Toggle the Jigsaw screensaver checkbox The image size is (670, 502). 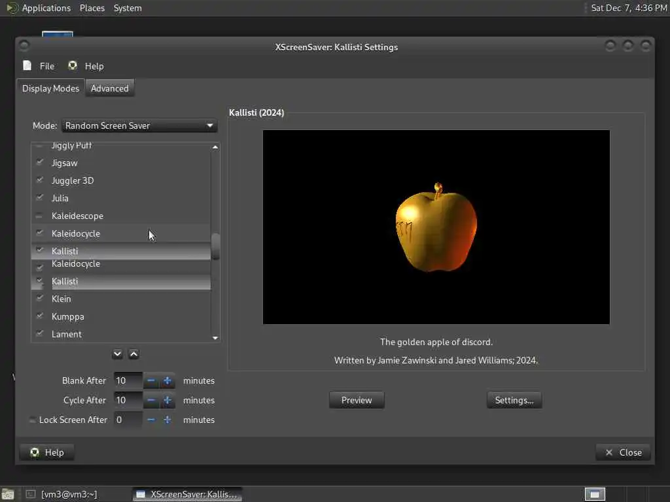coord(40,162)
